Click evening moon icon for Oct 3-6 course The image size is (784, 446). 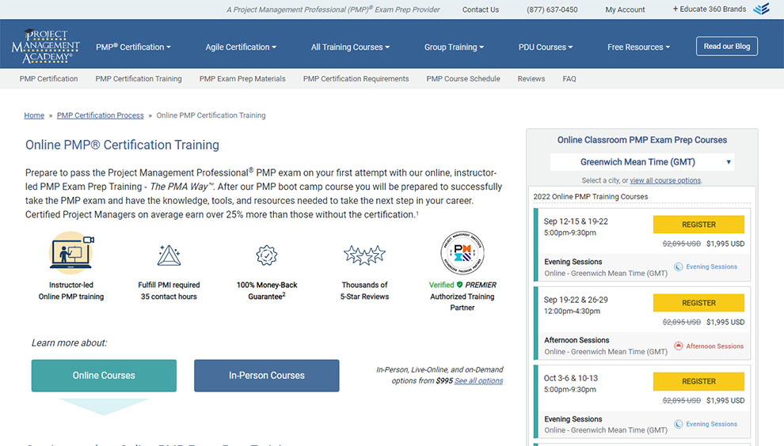(x=679, y=424)
